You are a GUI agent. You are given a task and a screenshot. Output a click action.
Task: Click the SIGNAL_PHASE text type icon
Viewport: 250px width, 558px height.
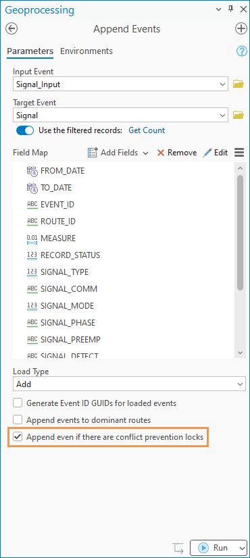coord(32,323)
